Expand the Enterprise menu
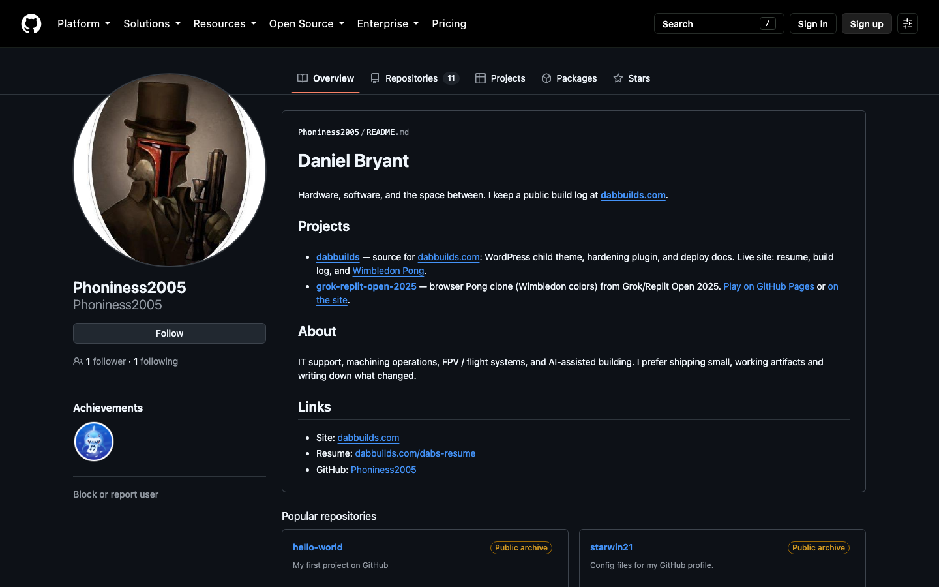Screen dimensions: 939x587 pyautogui.click(x=388, y=23)
